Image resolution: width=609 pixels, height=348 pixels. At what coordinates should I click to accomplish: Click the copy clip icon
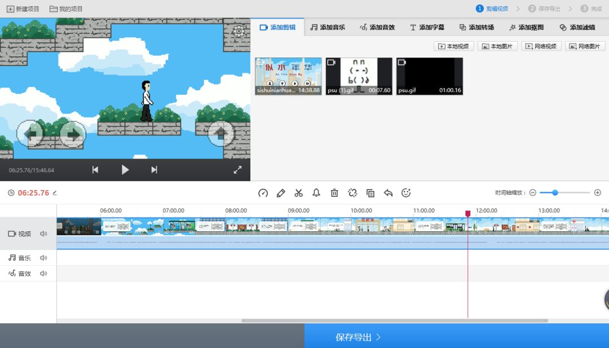(370, 193)
